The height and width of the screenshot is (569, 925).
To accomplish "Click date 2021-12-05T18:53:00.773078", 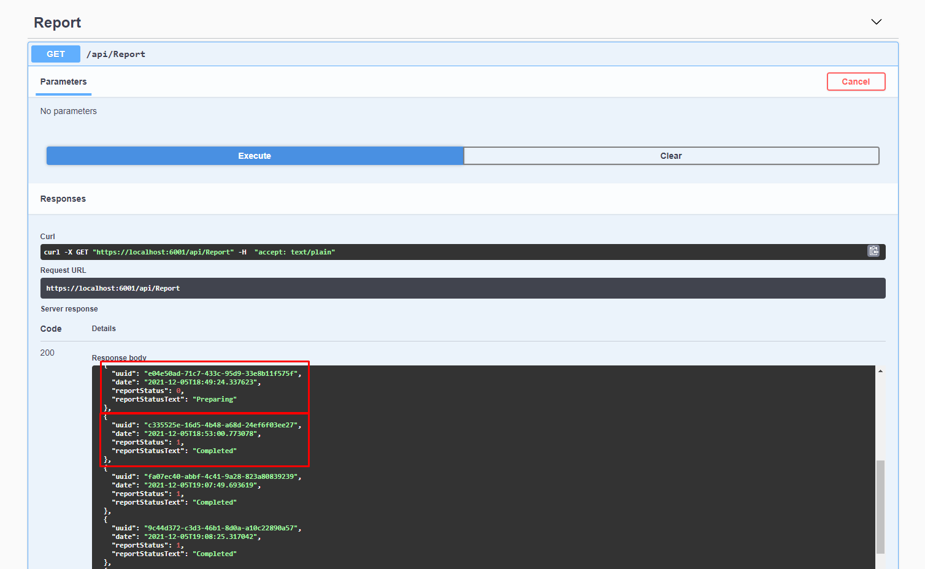I will coord(201,433).
